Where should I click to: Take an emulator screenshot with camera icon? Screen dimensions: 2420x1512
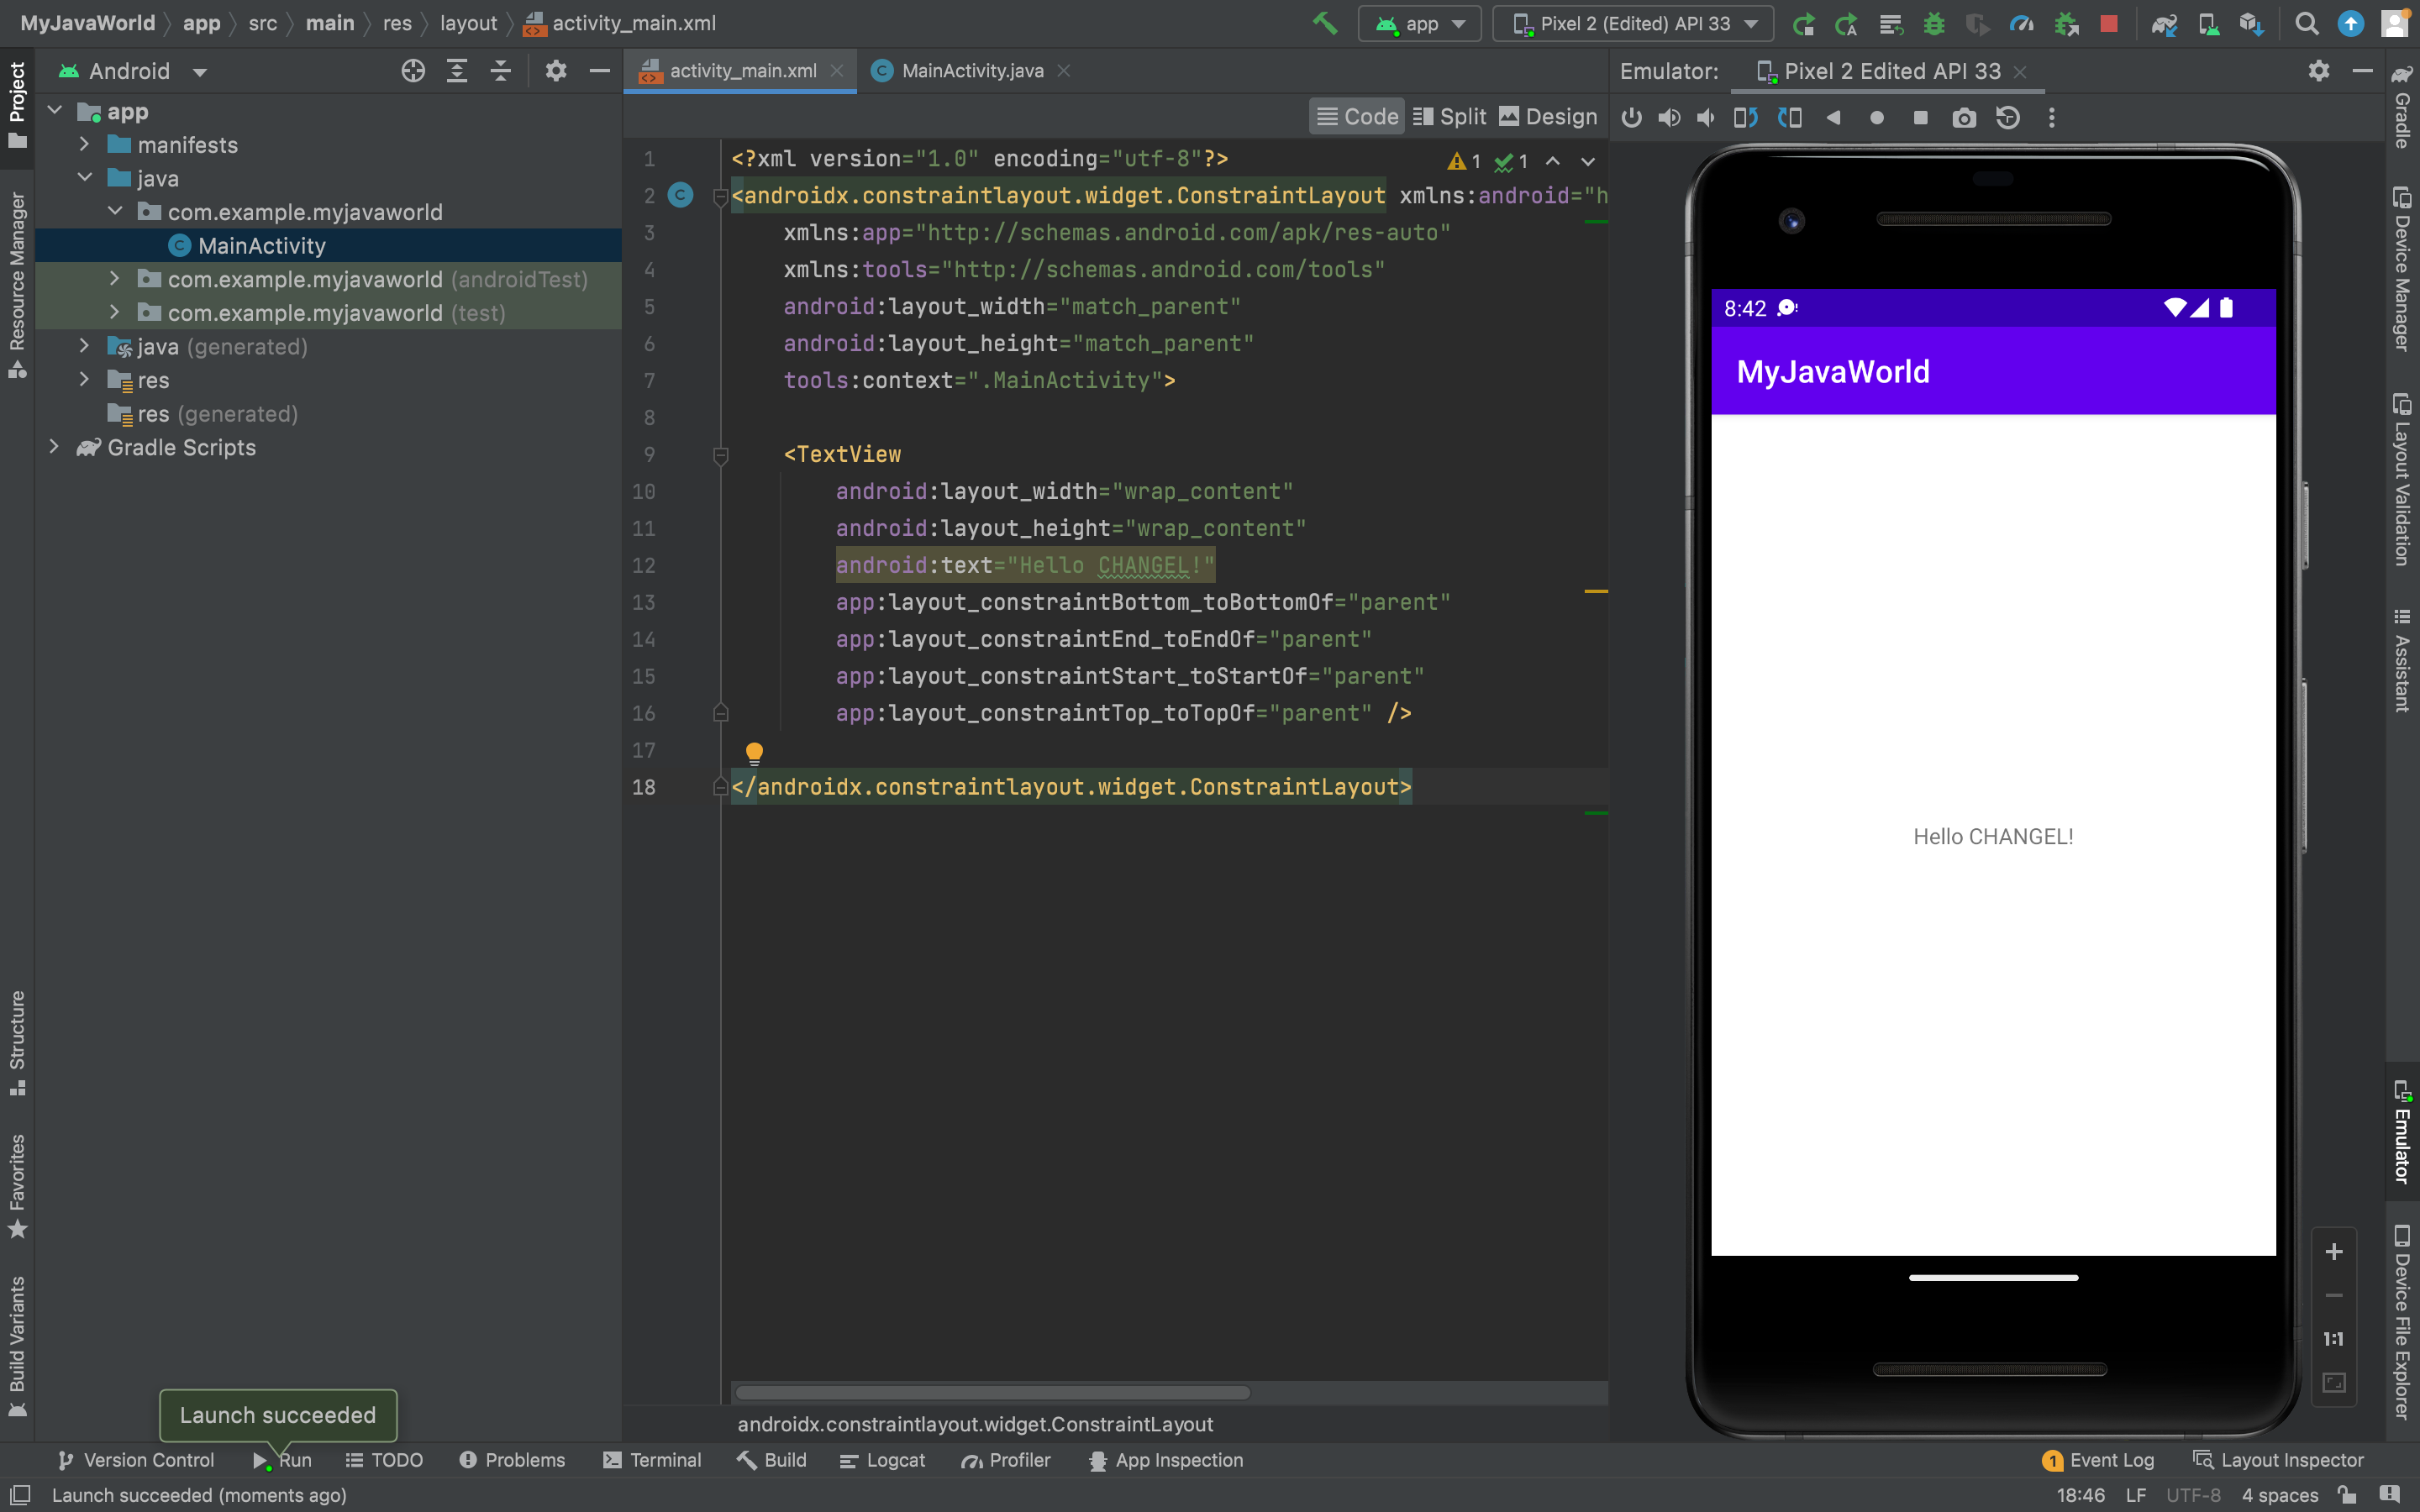point(1964,118)
